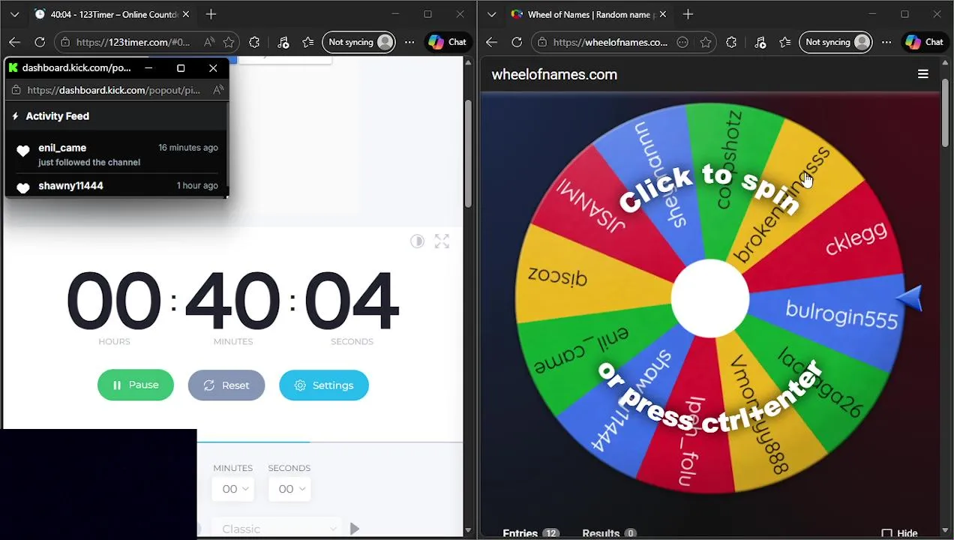954x540 pixels.
Task: Click the wheelofnames.com site title
Action: (554, 74)
